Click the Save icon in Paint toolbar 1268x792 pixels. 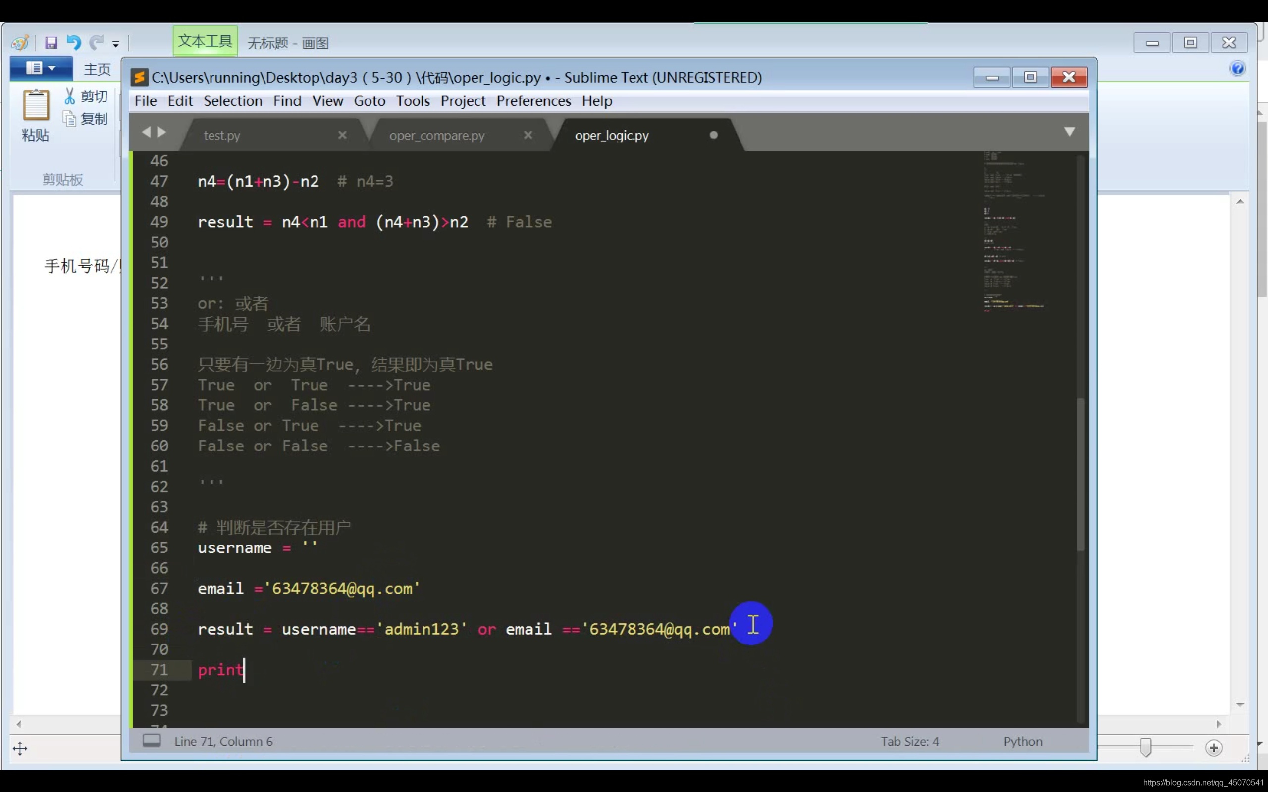pyautogui.click(x=51, y=43)
